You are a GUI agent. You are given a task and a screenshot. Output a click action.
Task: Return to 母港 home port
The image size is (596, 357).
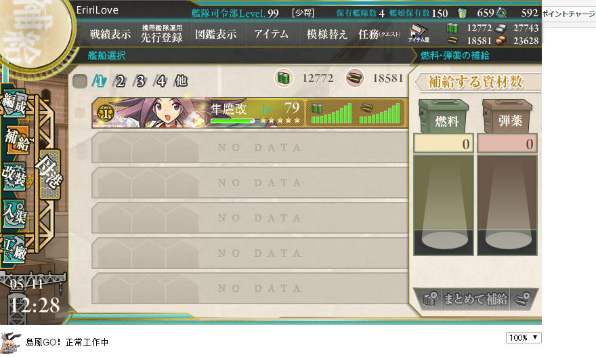(49, 174)
